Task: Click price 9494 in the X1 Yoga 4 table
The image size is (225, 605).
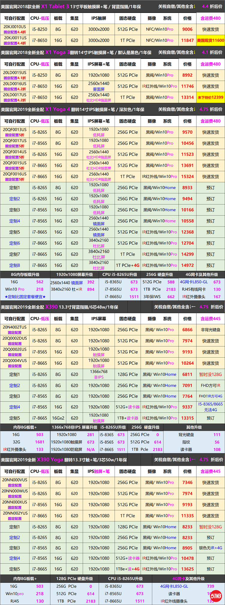Action: (x=187, y=199)
